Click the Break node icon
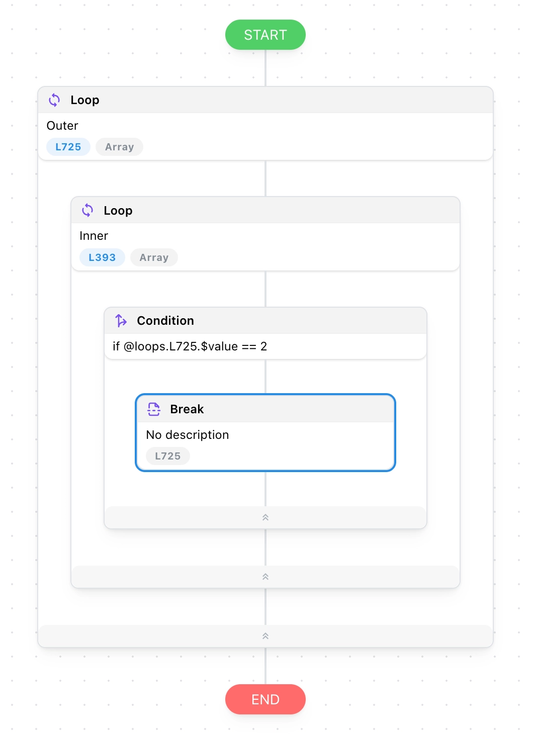The image size is (533, 734). [x=154, y=409]
